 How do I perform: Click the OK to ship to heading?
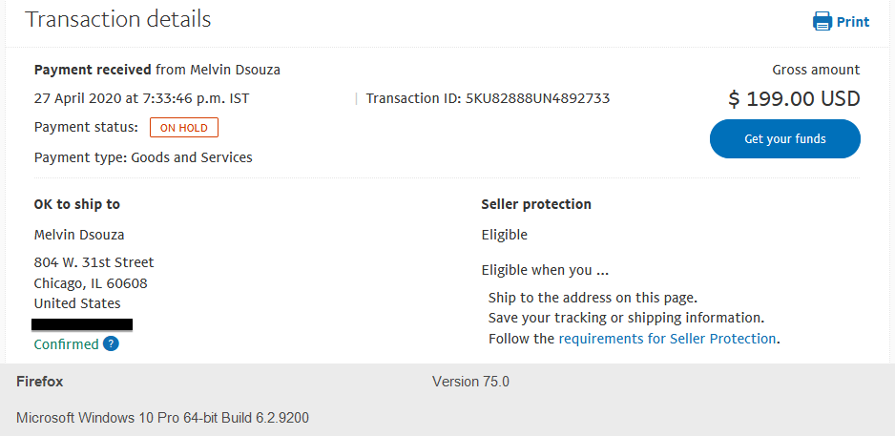(77, 204)
